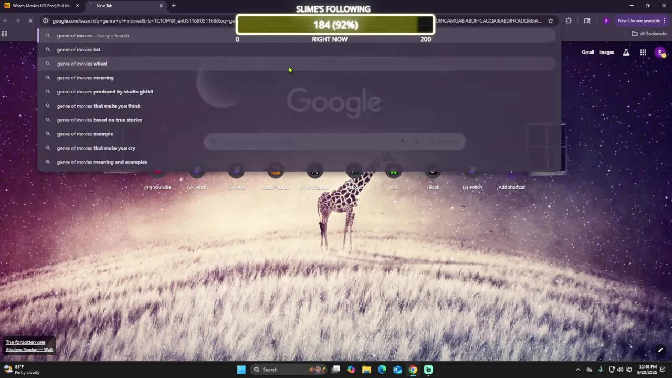
Task: Open the Images link
Action: point(606,52)
